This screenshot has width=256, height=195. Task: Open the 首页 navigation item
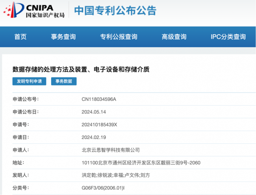point(20,37)
